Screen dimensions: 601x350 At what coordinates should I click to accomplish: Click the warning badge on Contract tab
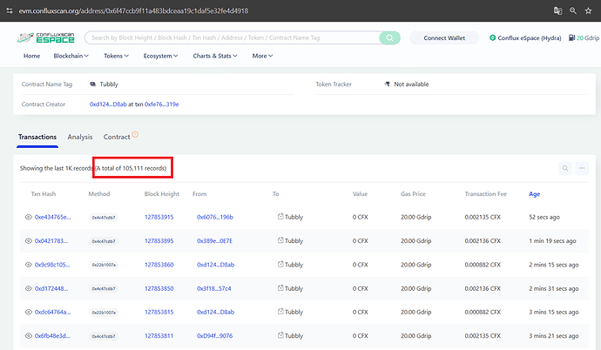[135, 134]
